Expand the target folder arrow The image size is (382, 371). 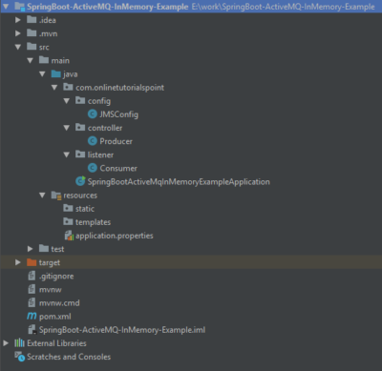pos(18,262)
